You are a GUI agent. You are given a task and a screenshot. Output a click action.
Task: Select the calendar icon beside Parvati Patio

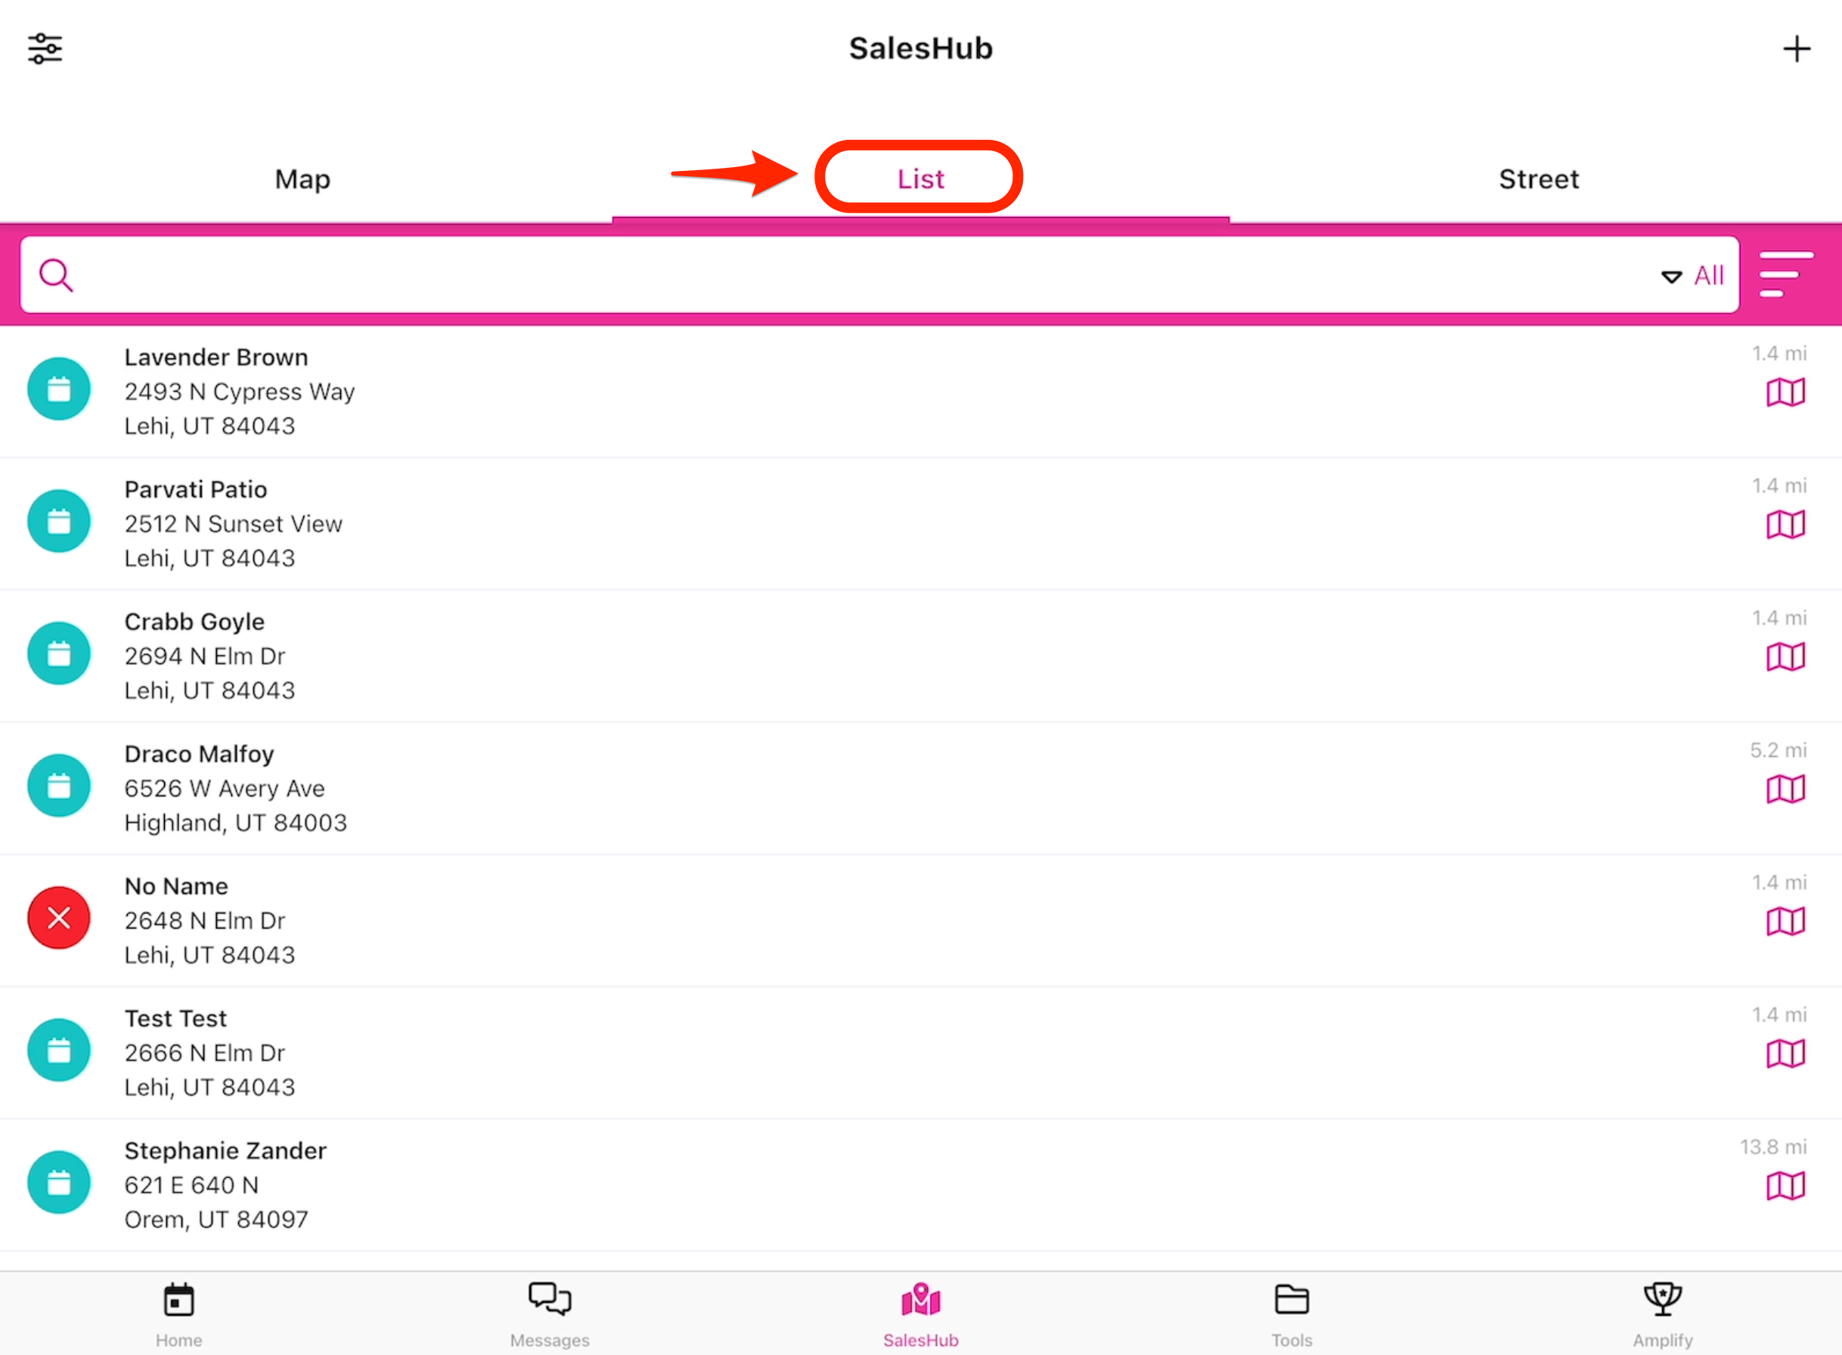[59, 521]
